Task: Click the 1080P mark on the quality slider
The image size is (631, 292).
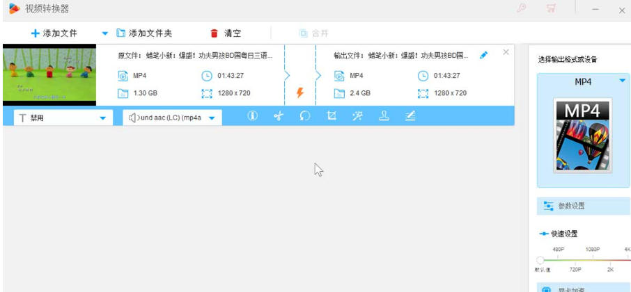Action: (x=593, y=249)
